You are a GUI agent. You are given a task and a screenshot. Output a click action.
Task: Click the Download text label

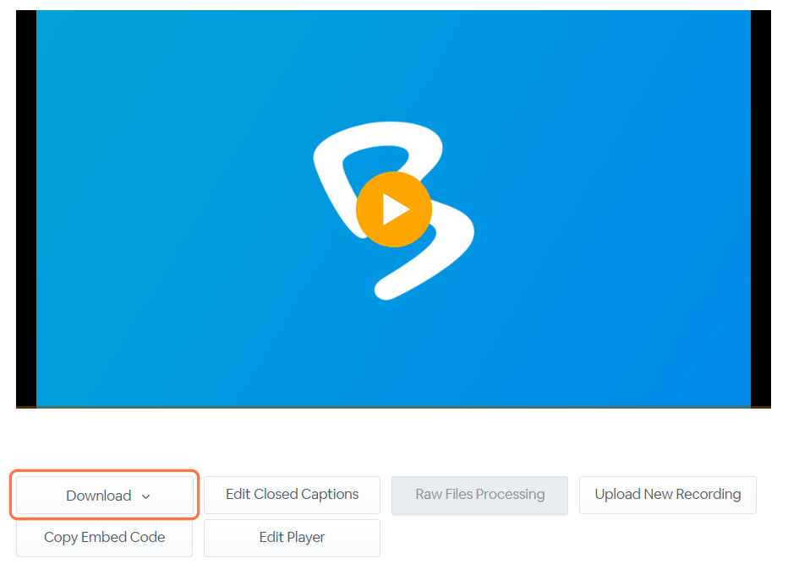pyautogui.click(x=98, y=496)
